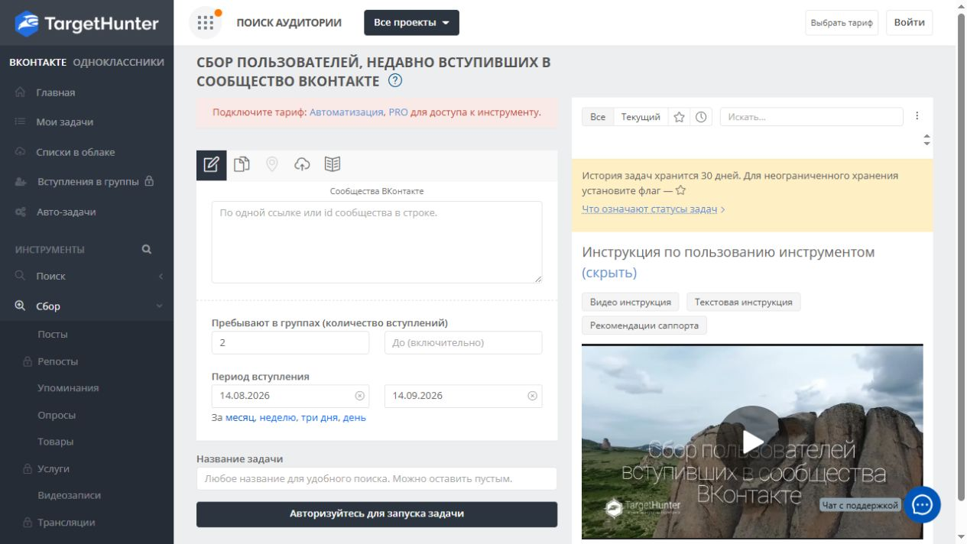Open the Видео инструкция button
Screen dimensions: 967x544
[x=631, y=302]
